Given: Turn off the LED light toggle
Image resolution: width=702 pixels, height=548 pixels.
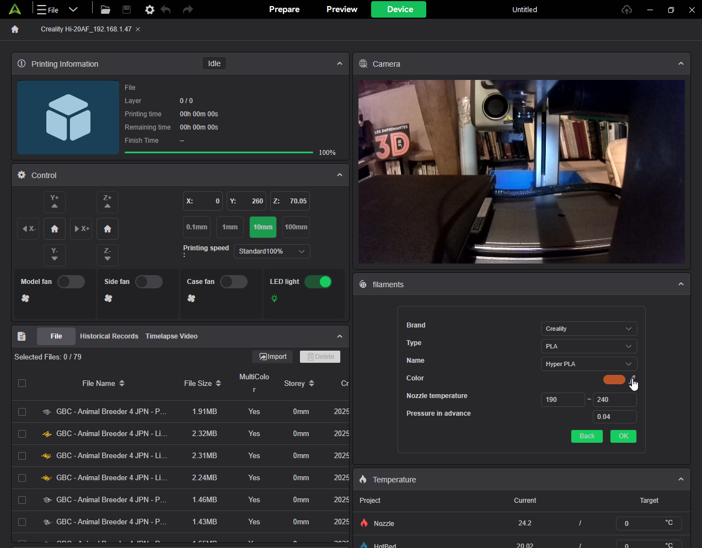Looking at the screenshot, I should point(318,282).
